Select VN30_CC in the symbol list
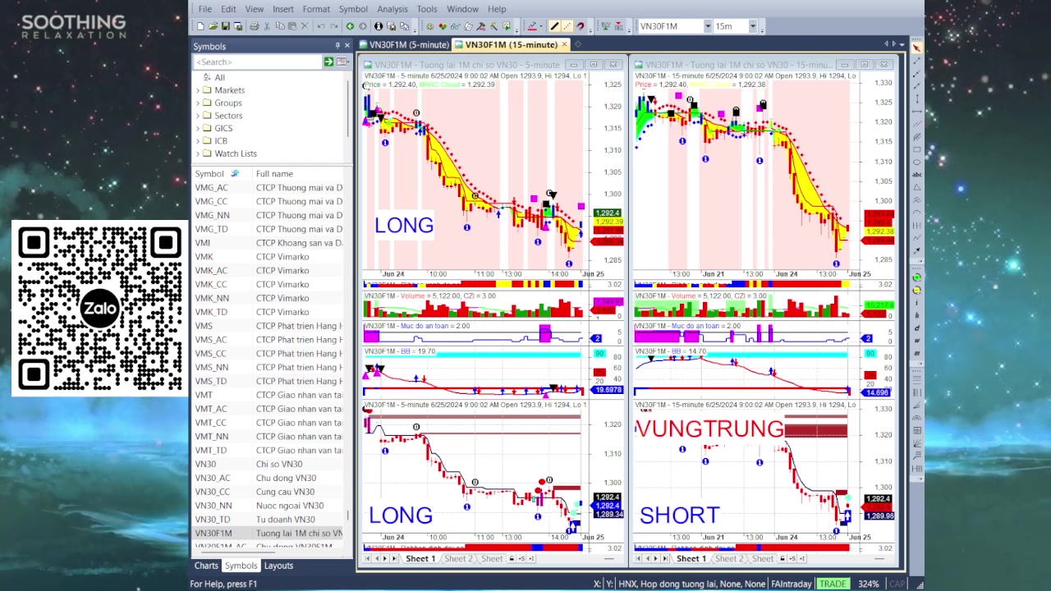1051x591 pixels. tap(212, 492)
